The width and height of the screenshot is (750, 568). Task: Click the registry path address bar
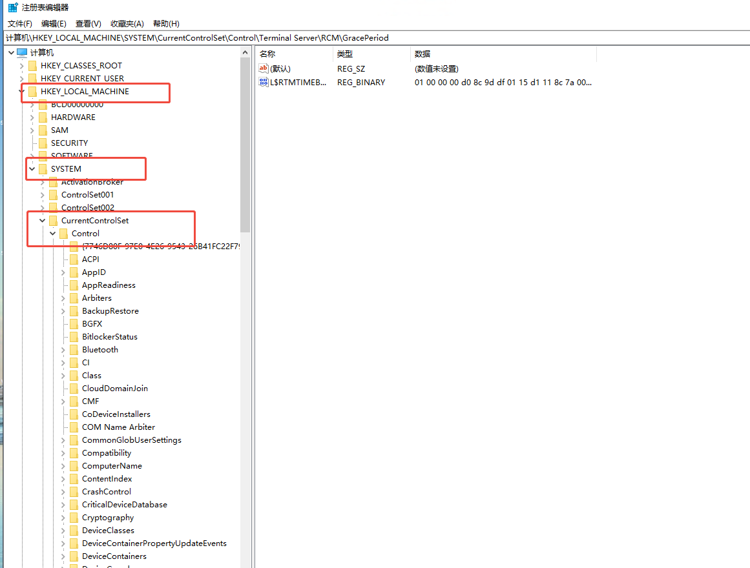(x=377, y=38)
